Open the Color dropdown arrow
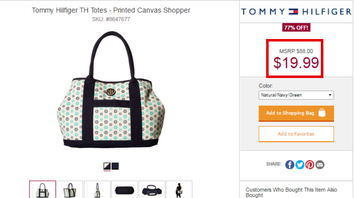 [330, 95]
